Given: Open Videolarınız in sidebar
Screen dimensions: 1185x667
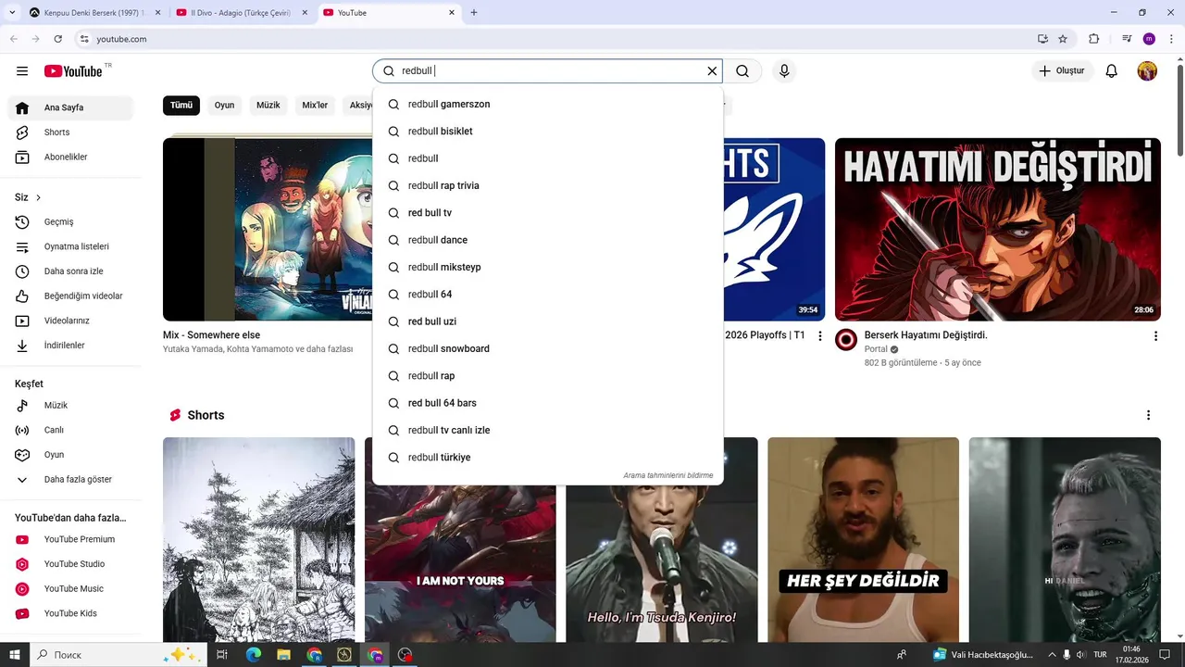Looking at the screenshot, I should [x=70, y=321].
